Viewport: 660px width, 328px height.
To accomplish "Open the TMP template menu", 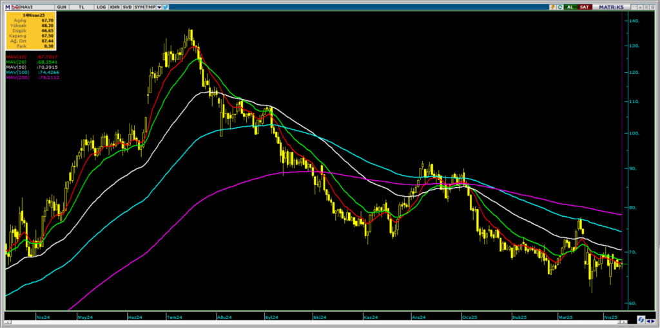I will [x=150, y=6].
